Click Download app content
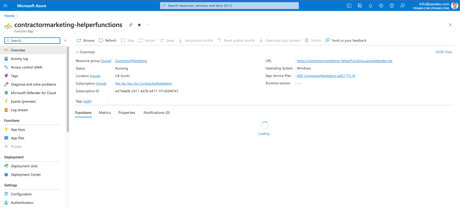Screen dimensions: 460x208 pyautogui.click(x=280, y=41)
